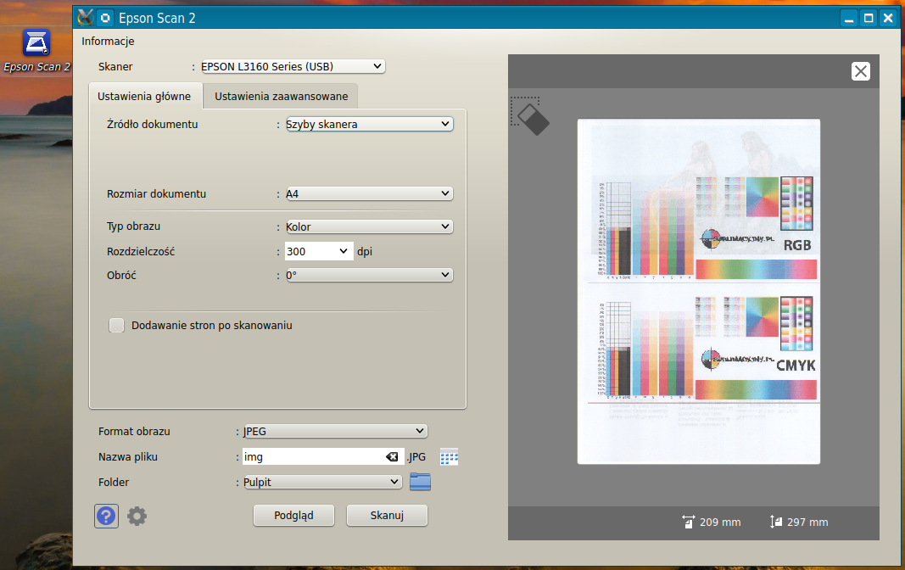The image size is (905, 570).
Task: Click the 209 mm width readout
Action: click(x=712, y=522)
